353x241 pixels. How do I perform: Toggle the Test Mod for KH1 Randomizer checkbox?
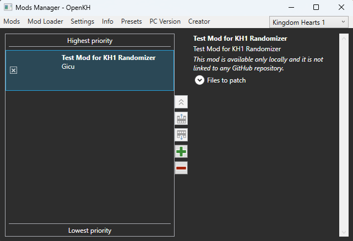[14, 70]
